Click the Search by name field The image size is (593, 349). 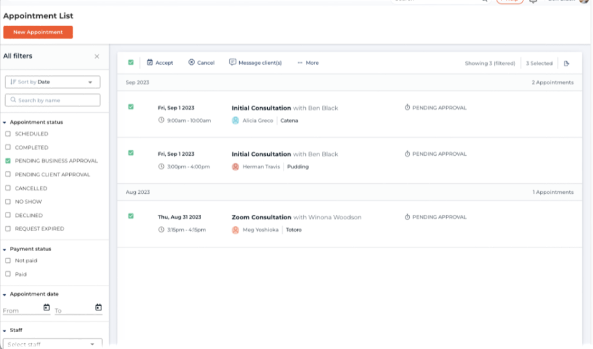click(x=52, y=100)
